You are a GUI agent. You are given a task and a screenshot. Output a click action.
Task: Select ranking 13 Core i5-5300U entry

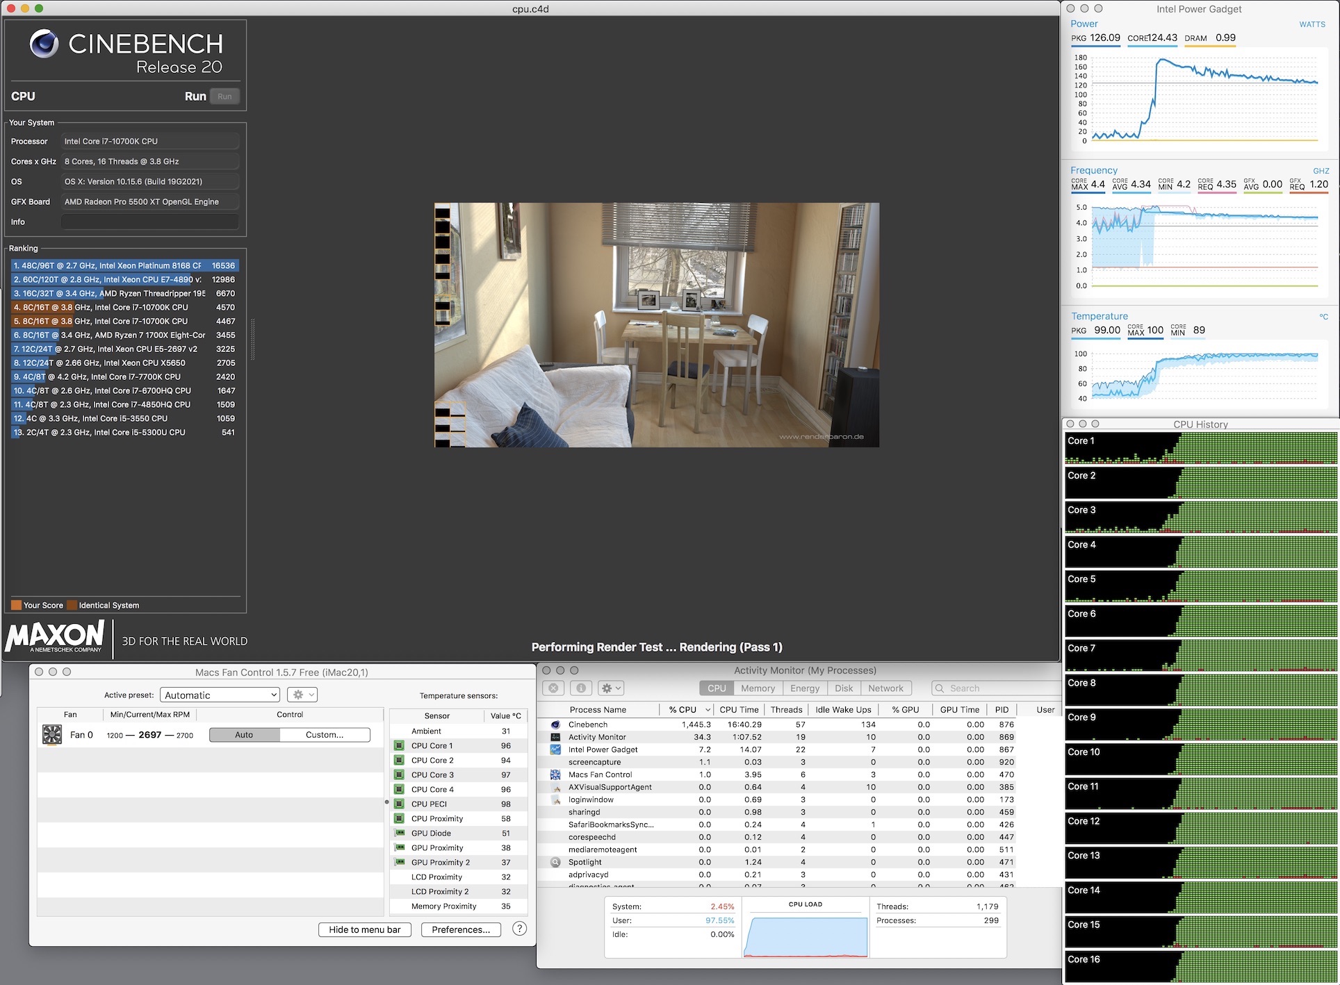[x=125, y=432]
